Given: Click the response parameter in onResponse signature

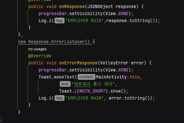Looking at the screenshot, I should 126,6.
